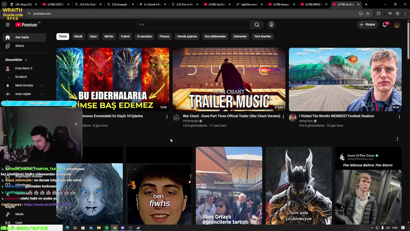
Task: Open the Dune Trailer Music thumbnail
Action: click(229, 79)
